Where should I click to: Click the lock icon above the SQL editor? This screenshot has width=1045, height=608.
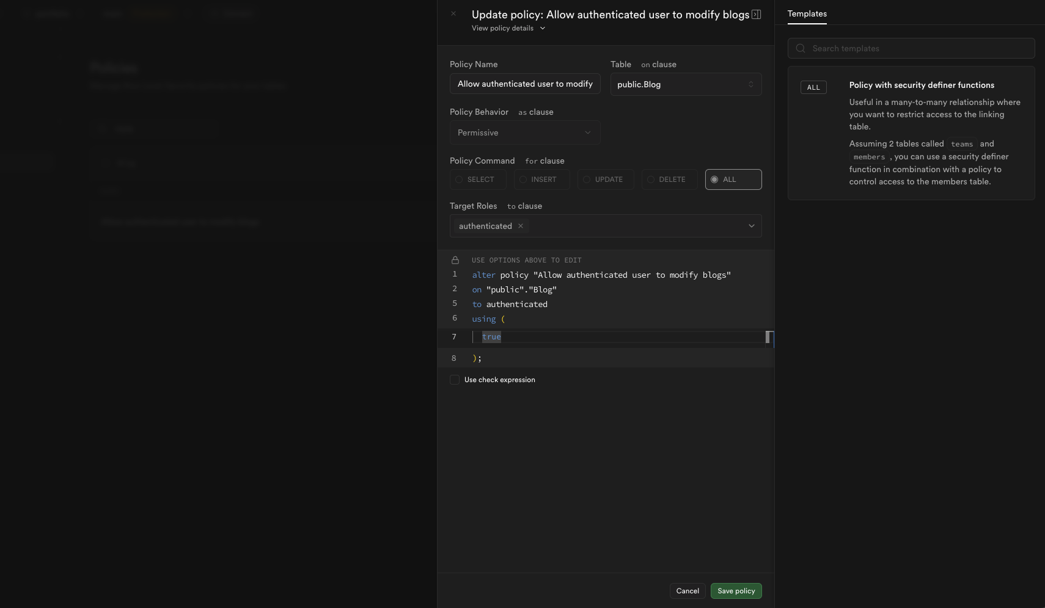tap(455, 260)
